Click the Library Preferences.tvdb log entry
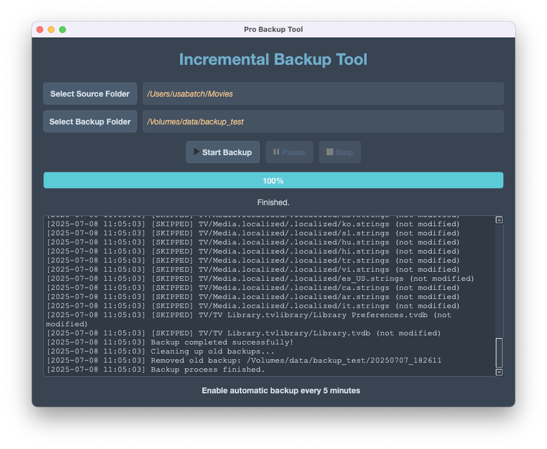The image size is (547, 449). point(248,319)
